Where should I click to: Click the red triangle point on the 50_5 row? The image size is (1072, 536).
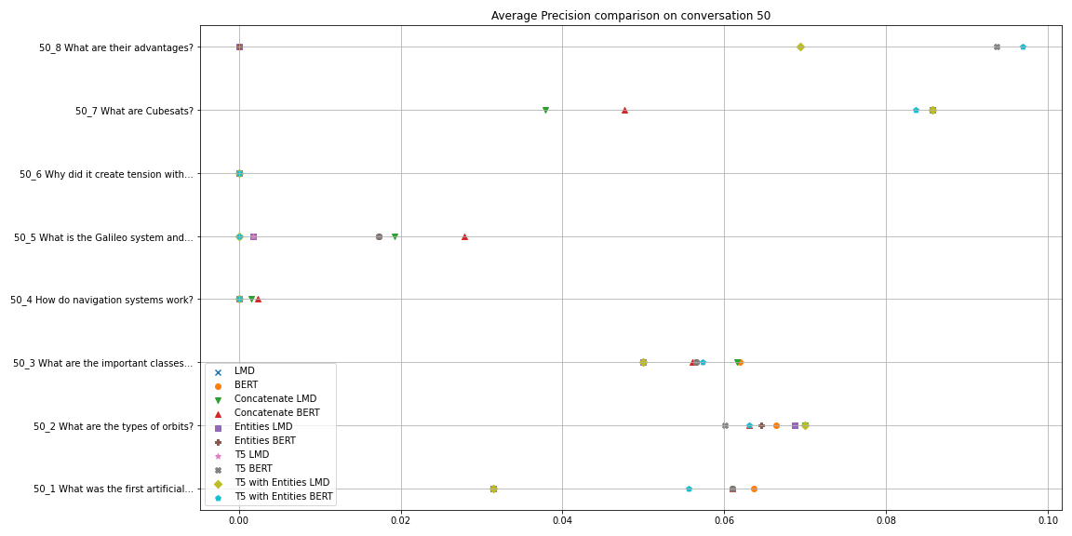(x=464, y=236)
